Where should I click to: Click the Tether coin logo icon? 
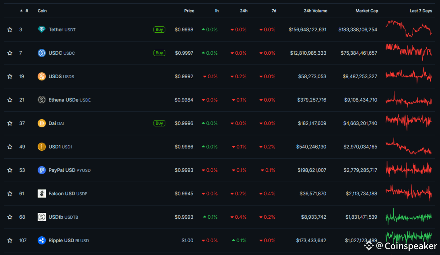(42, 30)
